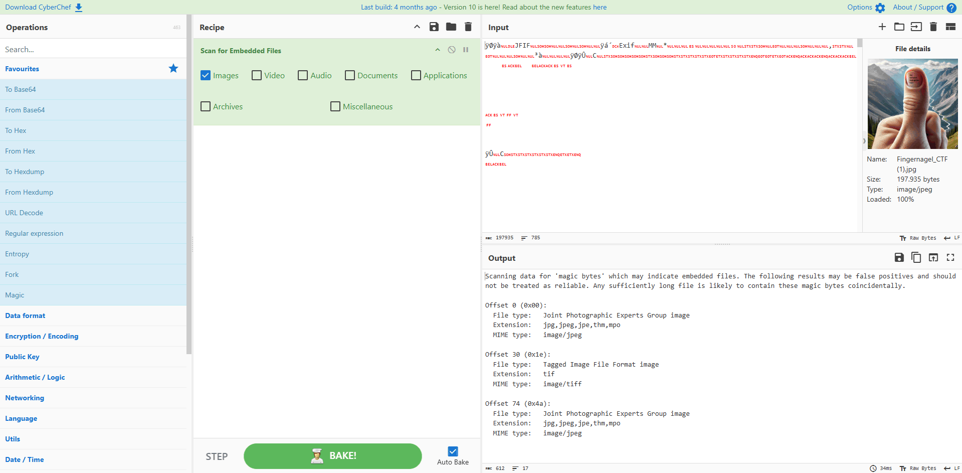Image resolution: width=962 pixels, height=473 pixels.
Task: Clear the recipe with trash icon
Action: [x=468, y=27]
